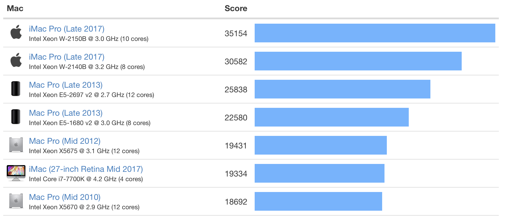Open Mac Pro (Late 2013) 12-core link
The image size is (507, 218).
coord(66,85)
